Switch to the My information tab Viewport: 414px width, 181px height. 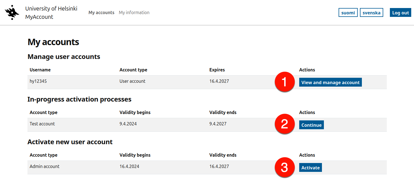click(134, 12)
